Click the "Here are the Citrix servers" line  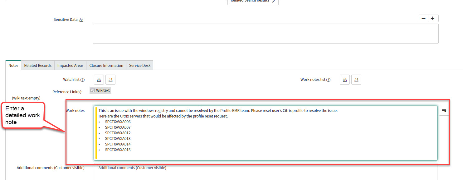tap(163, 116)
